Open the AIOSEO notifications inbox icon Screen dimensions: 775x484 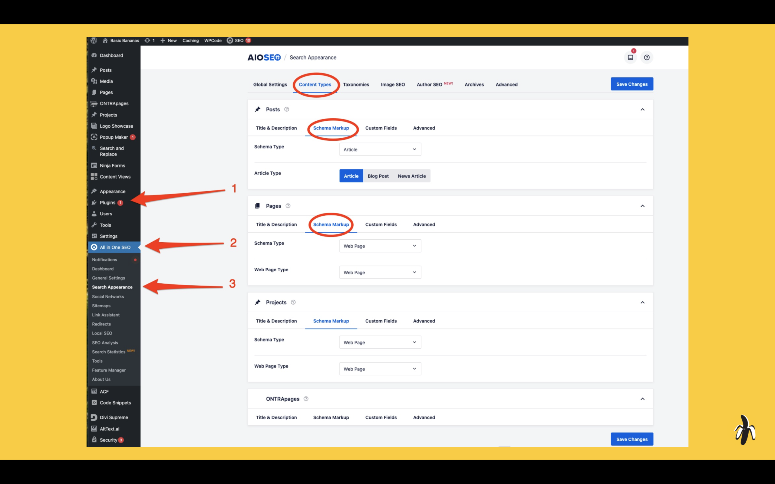(x=630, y=57)
